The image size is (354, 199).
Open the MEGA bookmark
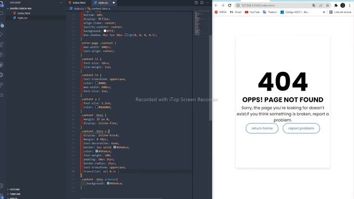(221, 12)
